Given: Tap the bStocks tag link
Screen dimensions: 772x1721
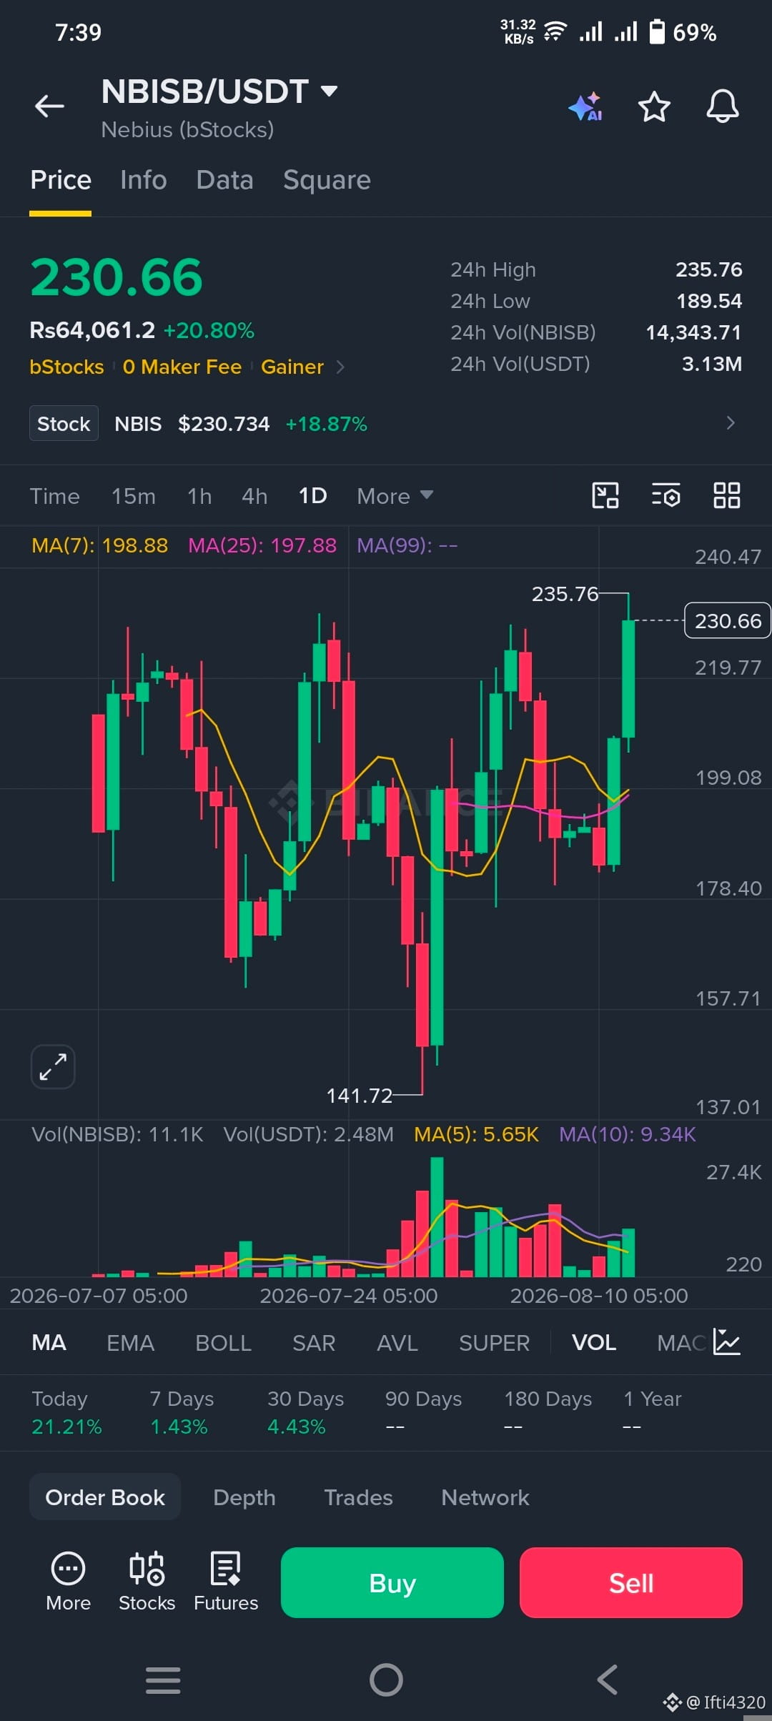Looking at the screenshot, I should [x=66, y=367].
